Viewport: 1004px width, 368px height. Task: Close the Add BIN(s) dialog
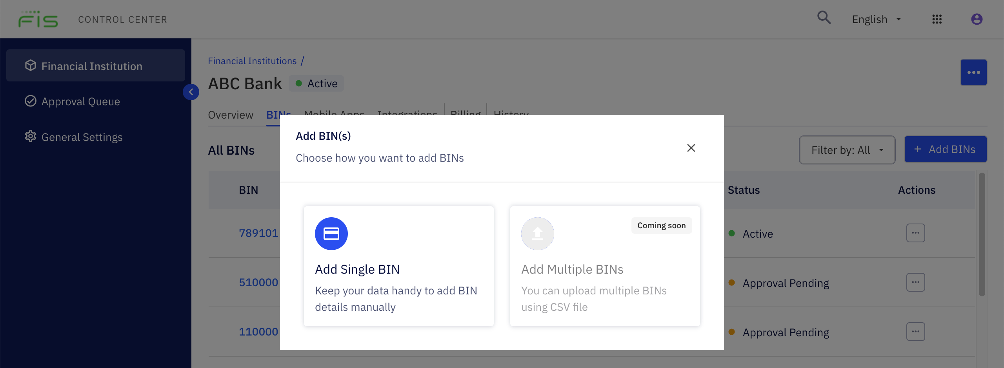click(x=691, y=148)
